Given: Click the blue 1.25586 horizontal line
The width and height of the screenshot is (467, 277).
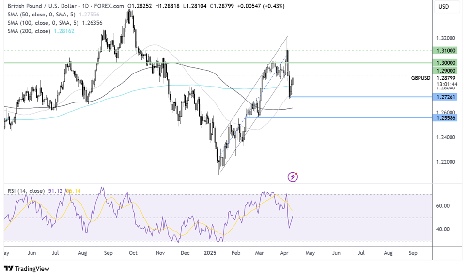Looking at the screenshot, I should (339, 117).
